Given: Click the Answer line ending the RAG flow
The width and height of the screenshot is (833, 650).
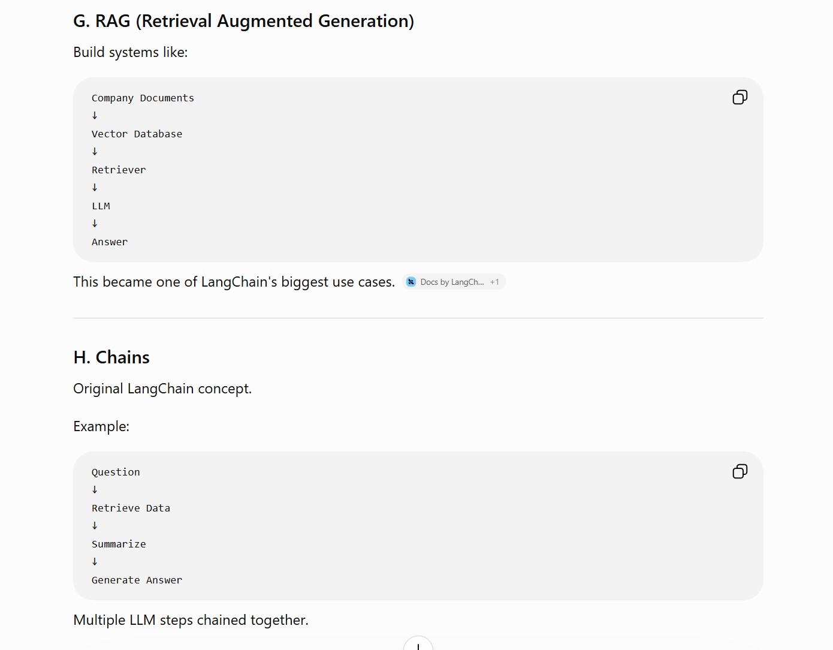Looking at the screenshot, I should point(110,242).
